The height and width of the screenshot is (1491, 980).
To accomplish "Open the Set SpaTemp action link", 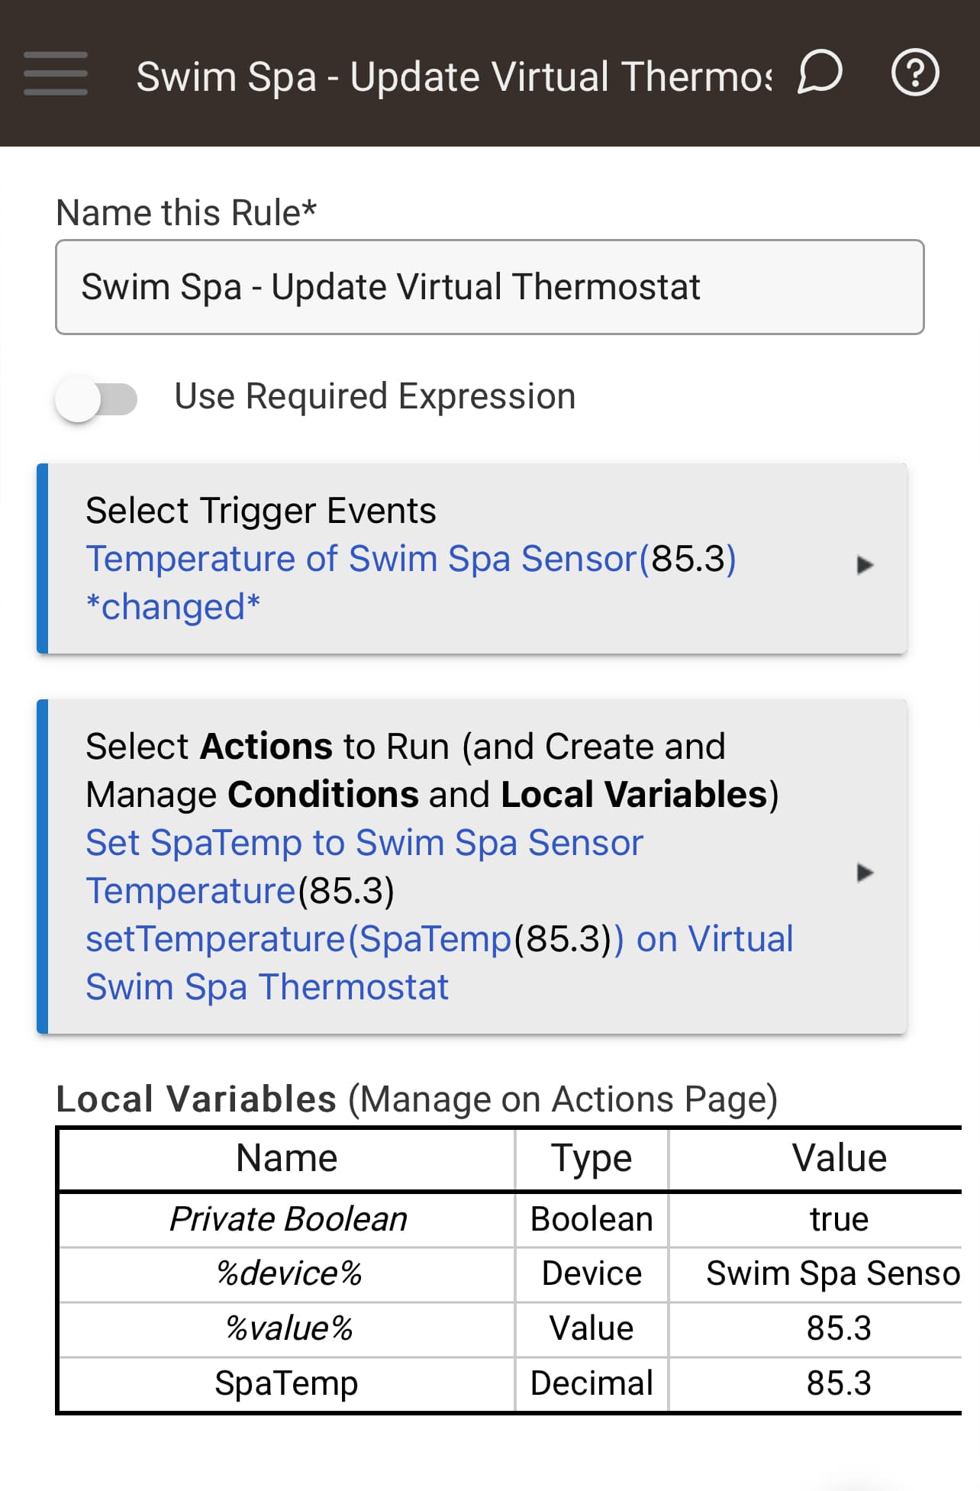I will [364, 844].
